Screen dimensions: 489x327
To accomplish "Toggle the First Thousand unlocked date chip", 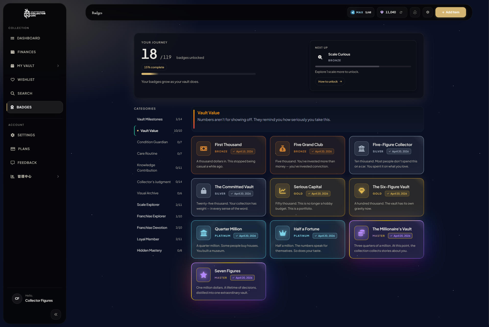I will 243,151.
